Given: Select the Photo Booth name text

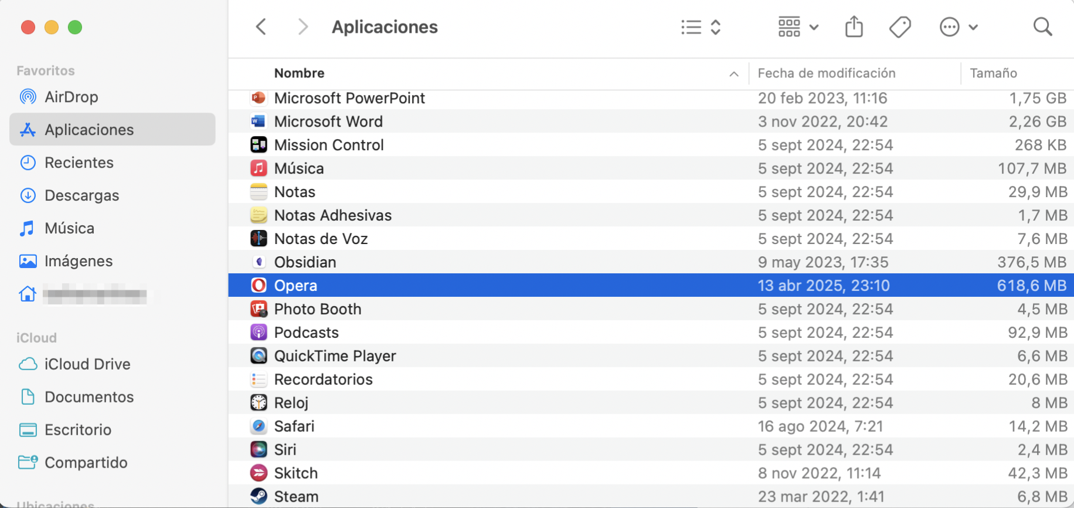Looking at the screenshot, I should tap(318, 309).
